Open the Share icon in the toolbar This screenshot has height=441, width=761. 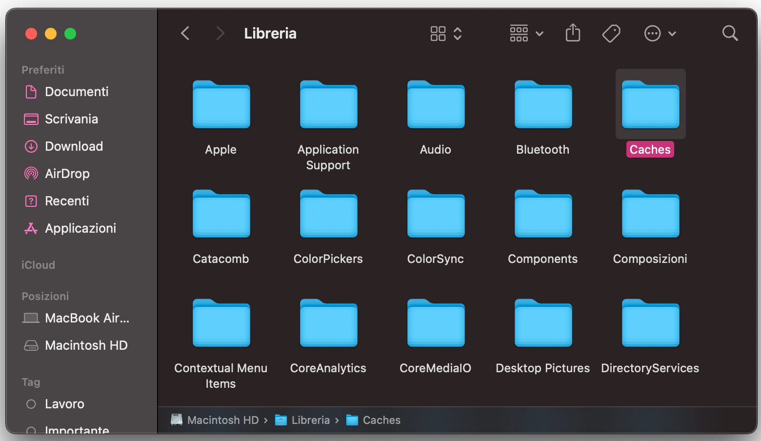tap(573, 33)
